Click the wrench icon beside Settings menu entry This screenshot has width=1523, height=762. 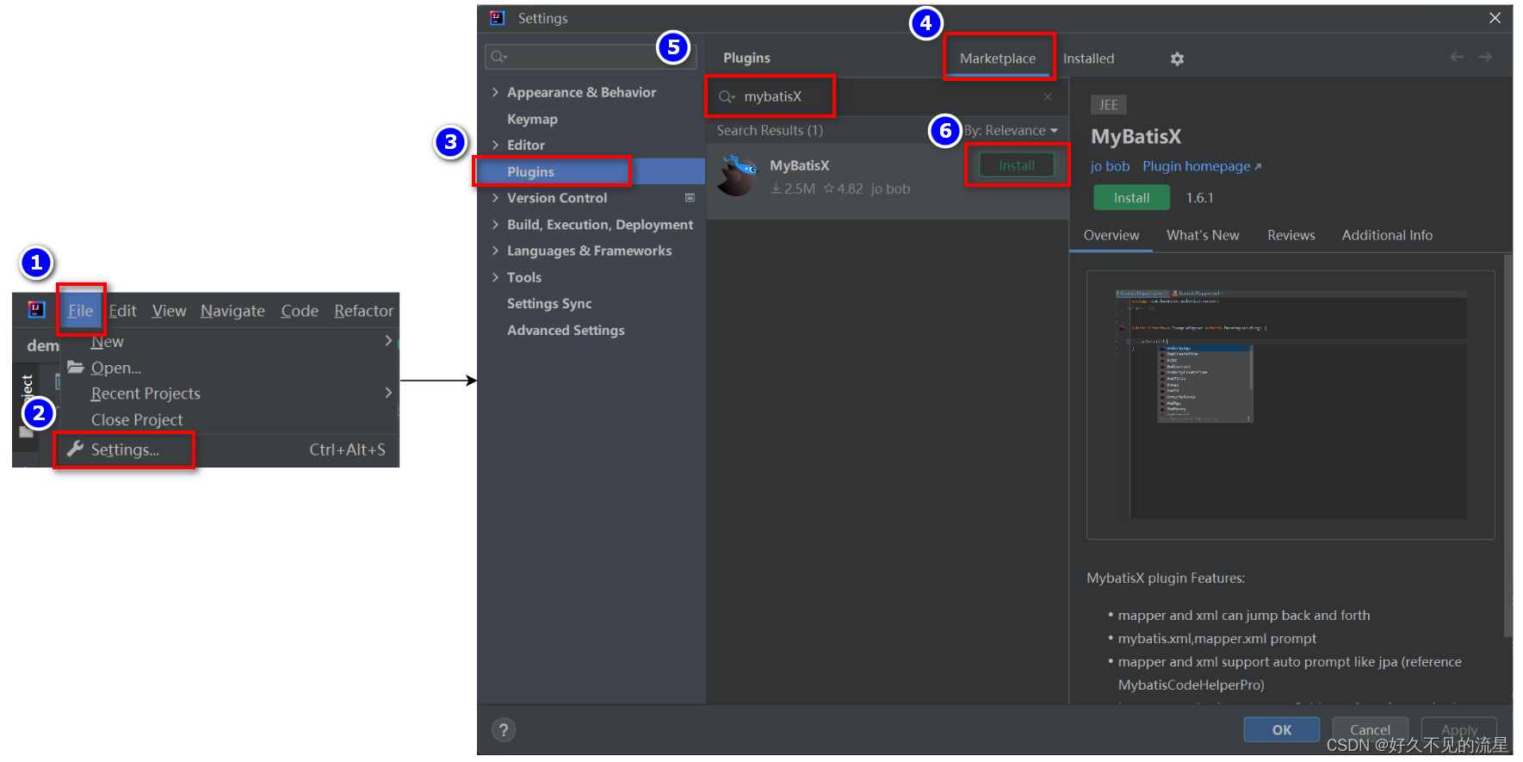pyautogui.click(x=76, y=449)
